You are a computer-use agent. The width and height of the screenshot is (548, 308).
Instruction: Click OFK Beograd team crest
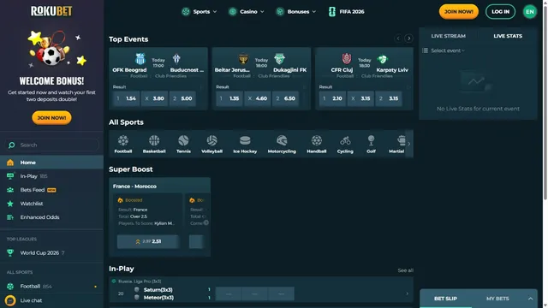(x=140, y=59)
